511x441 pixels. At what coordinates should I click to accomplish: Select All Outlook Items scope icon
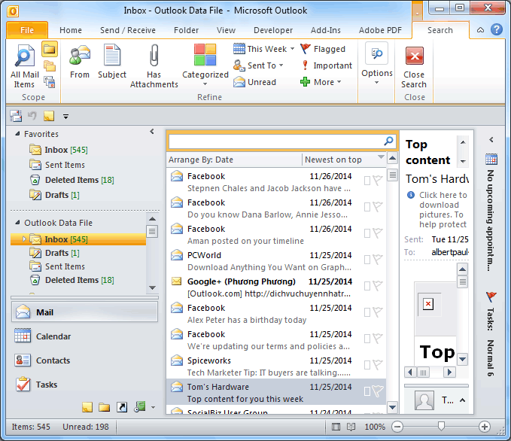tap(50, 82)
